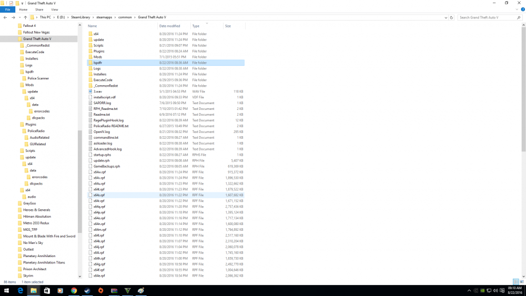The width and height of the screenshot is (526, 296).
Task: Click navigation pane scrollbar down arrow
Action: click(x=80, y=277)
